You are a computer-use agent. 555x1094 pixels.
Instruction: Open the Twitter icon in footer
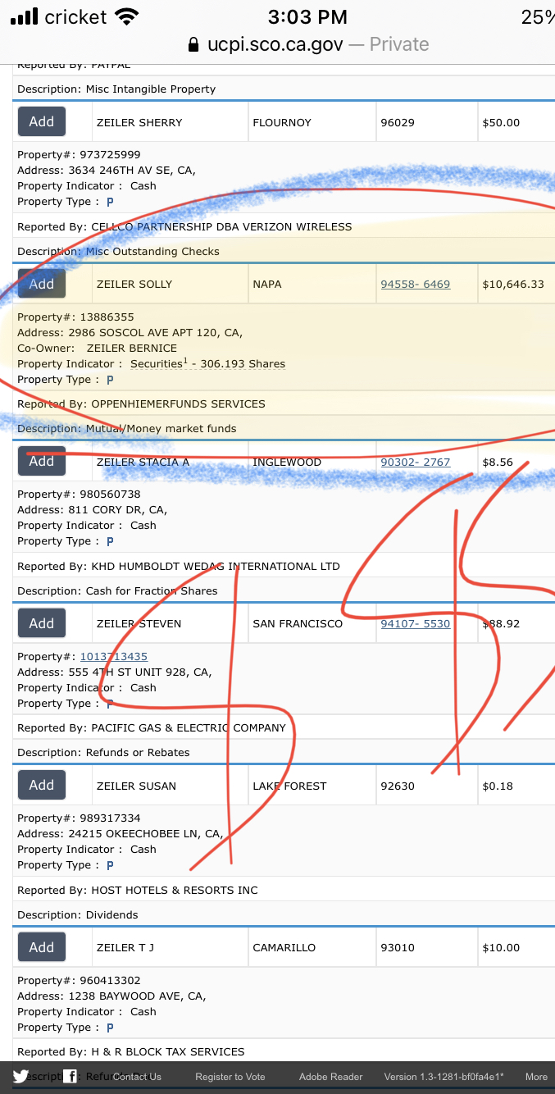click(x=20, y=1077)
